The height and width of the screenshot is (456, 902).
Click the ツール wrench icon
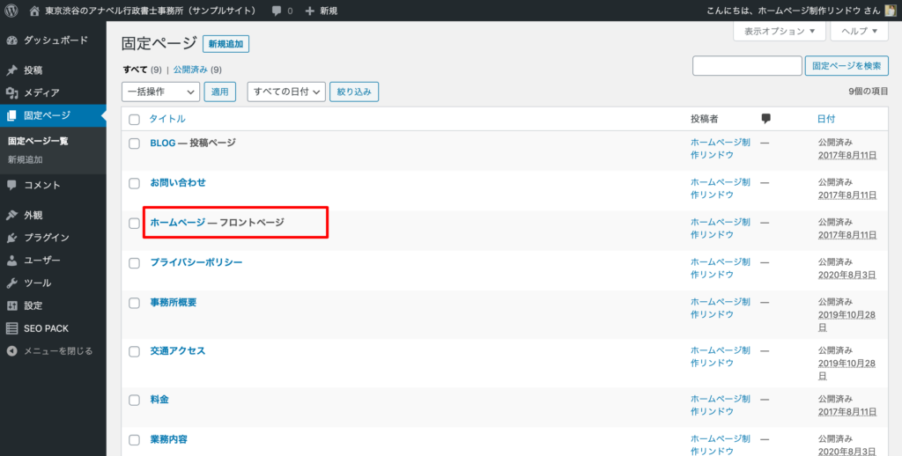pos(12,283)
